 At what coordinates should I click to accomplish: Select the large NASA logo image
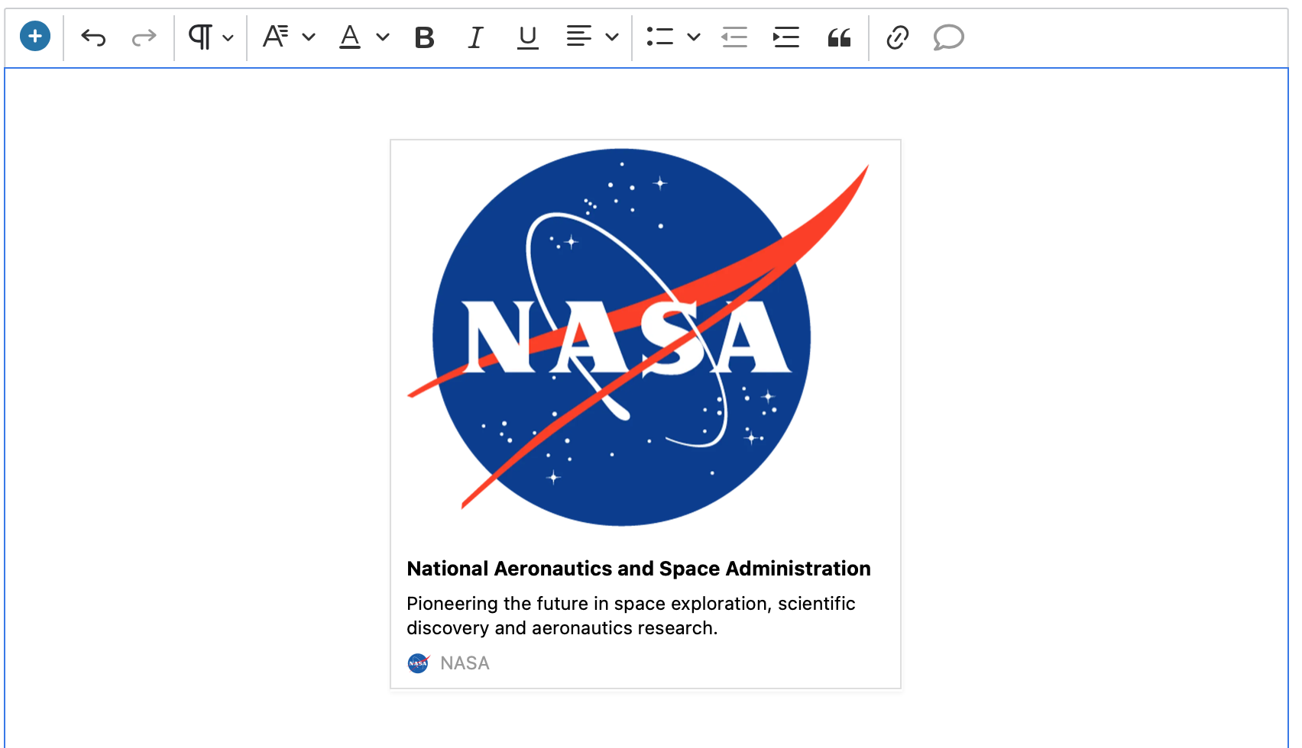click(638, 337)
